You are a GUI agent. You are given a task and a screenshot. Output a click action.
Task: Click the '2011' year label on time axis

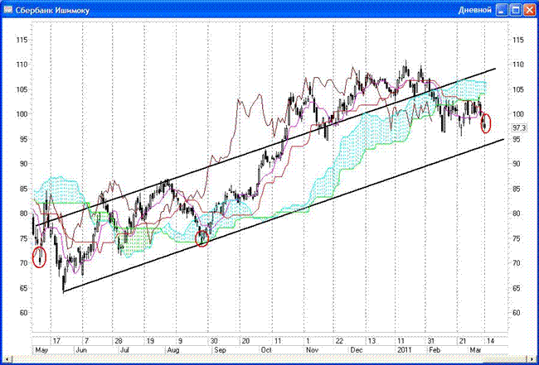pos(405,350)
